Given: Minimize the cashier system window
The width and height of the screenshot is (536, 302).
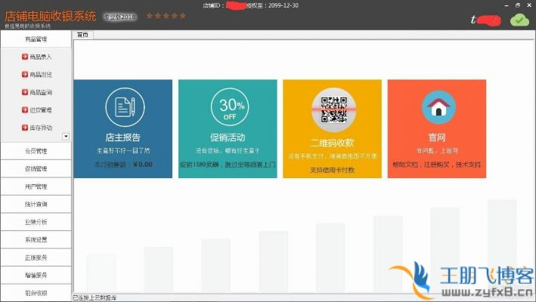Looking at the screenshot, I should point(507,5).
